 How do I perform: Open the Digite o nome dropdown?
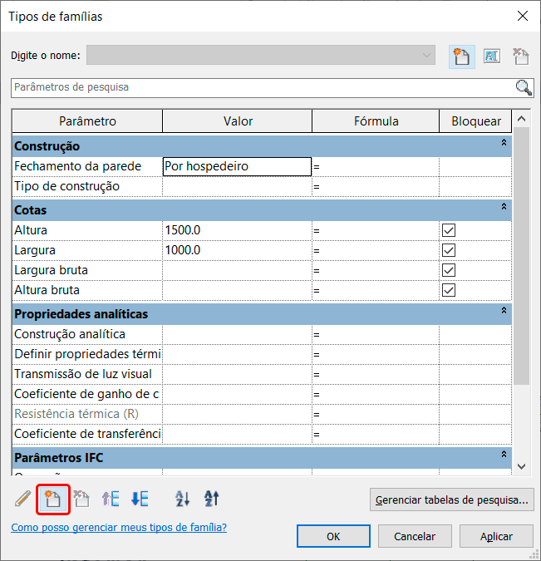pyautogui.click(x=427, y=56)
